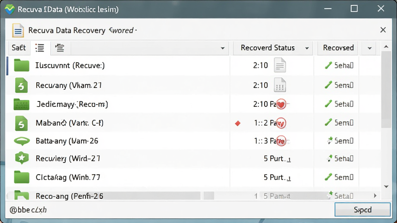
Task: Click the text document icon in the Iuscuvnnt row
Action: pos(280,65)
